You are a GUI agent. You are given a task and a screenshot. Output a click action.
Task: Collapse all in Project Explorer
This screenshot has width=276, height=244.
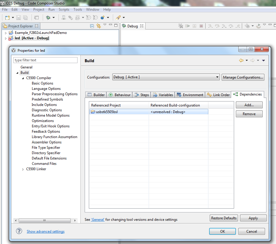point(92,26)
